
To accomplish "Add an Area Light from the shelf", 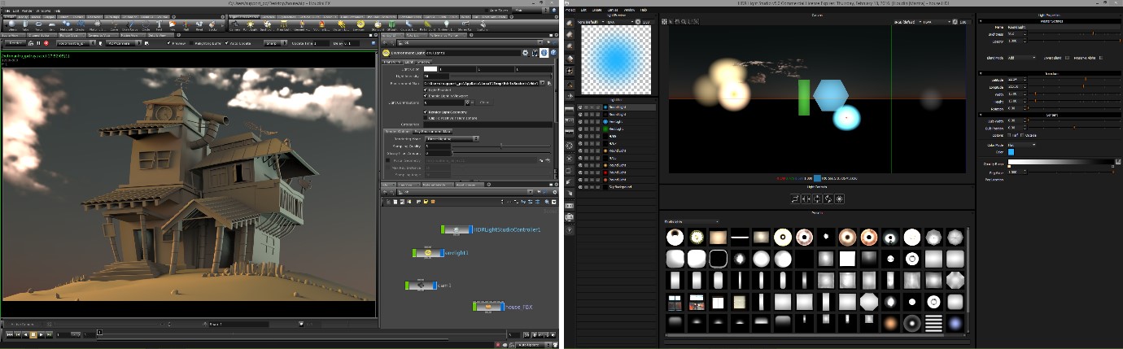I will pos(283,25).
